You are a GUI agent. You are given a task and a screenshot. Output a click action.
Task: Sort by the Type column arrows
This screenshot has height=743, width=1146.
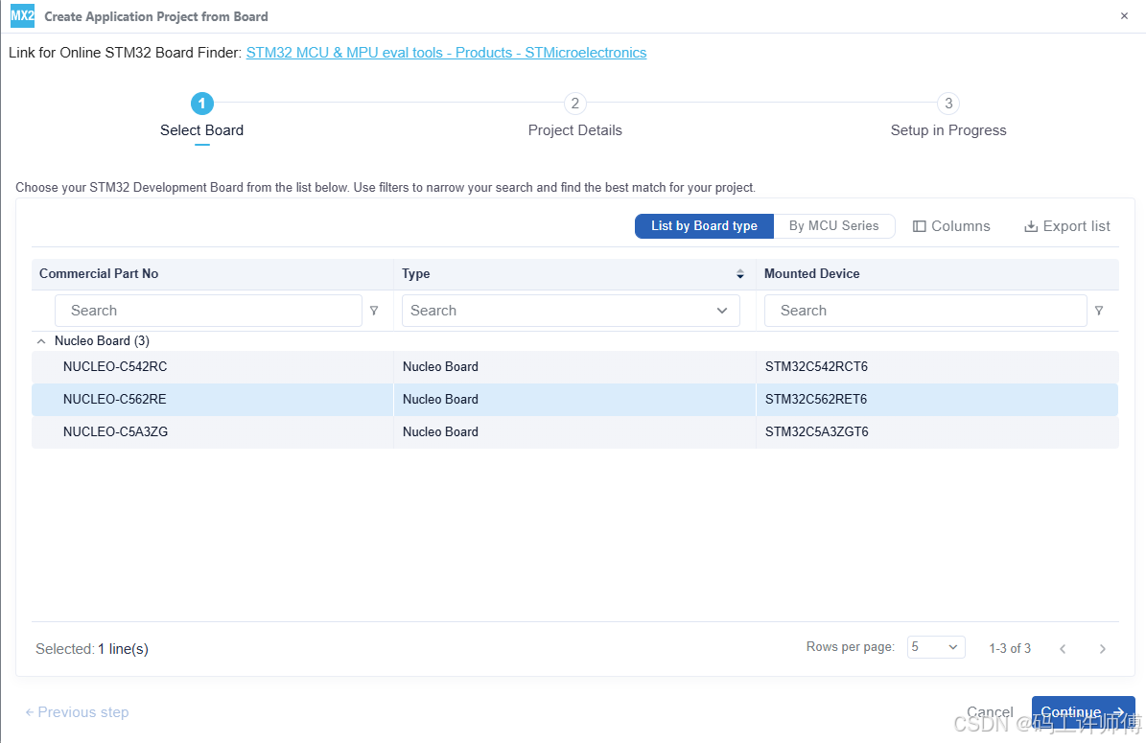tap(739, 274)
